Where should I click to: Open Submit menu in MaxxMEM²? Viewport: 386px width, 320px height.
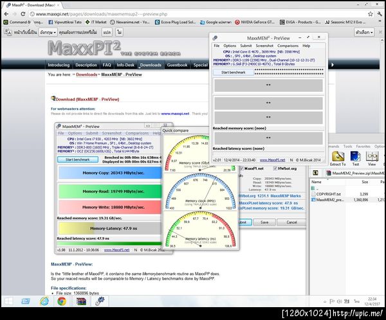tap(246, 46)
